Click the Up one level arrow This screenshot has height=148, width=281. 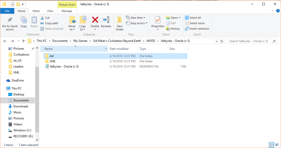click(x=23, y=41)
